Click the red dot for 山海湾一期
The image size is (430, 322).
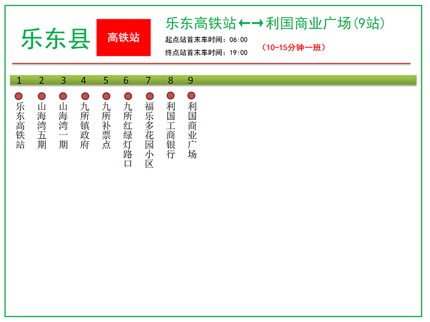click(x=63, y=96)
